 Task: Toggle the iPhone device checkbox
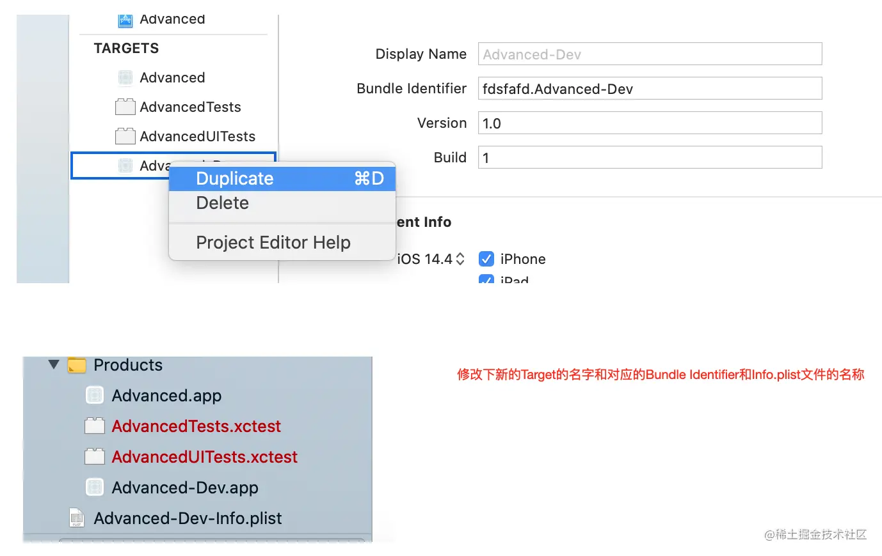[x=486, y=259]
